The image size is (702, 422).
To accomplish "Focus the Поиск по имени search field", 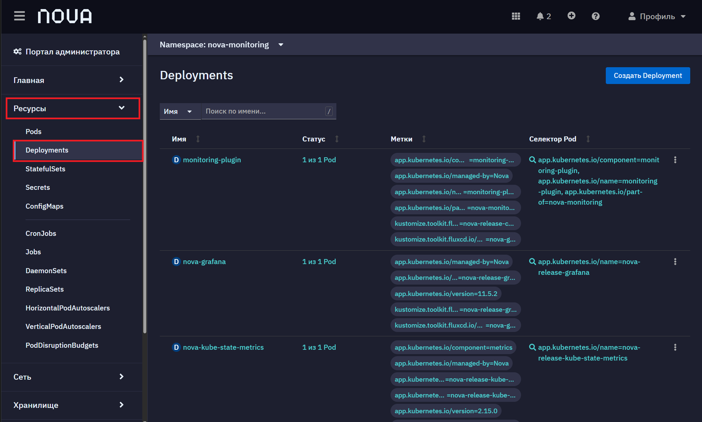I will (268, 111).
